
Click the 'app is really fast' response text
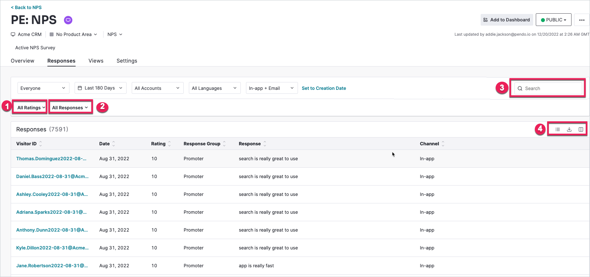[256, 266]
